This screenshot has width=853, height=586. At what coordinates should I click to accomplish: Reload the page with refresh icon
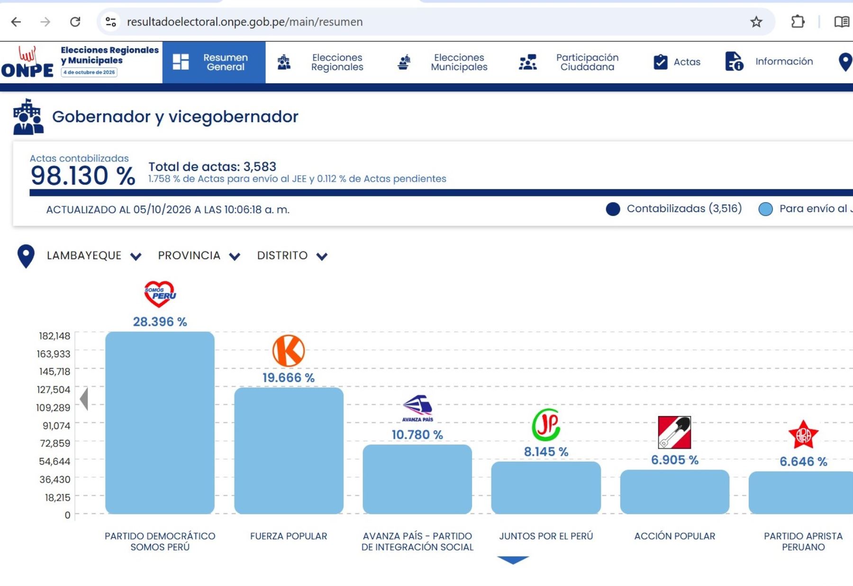tap(75, 22)
